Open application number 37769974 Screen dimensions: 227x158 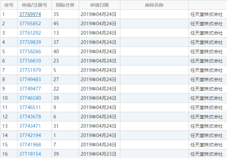[30, 14]
